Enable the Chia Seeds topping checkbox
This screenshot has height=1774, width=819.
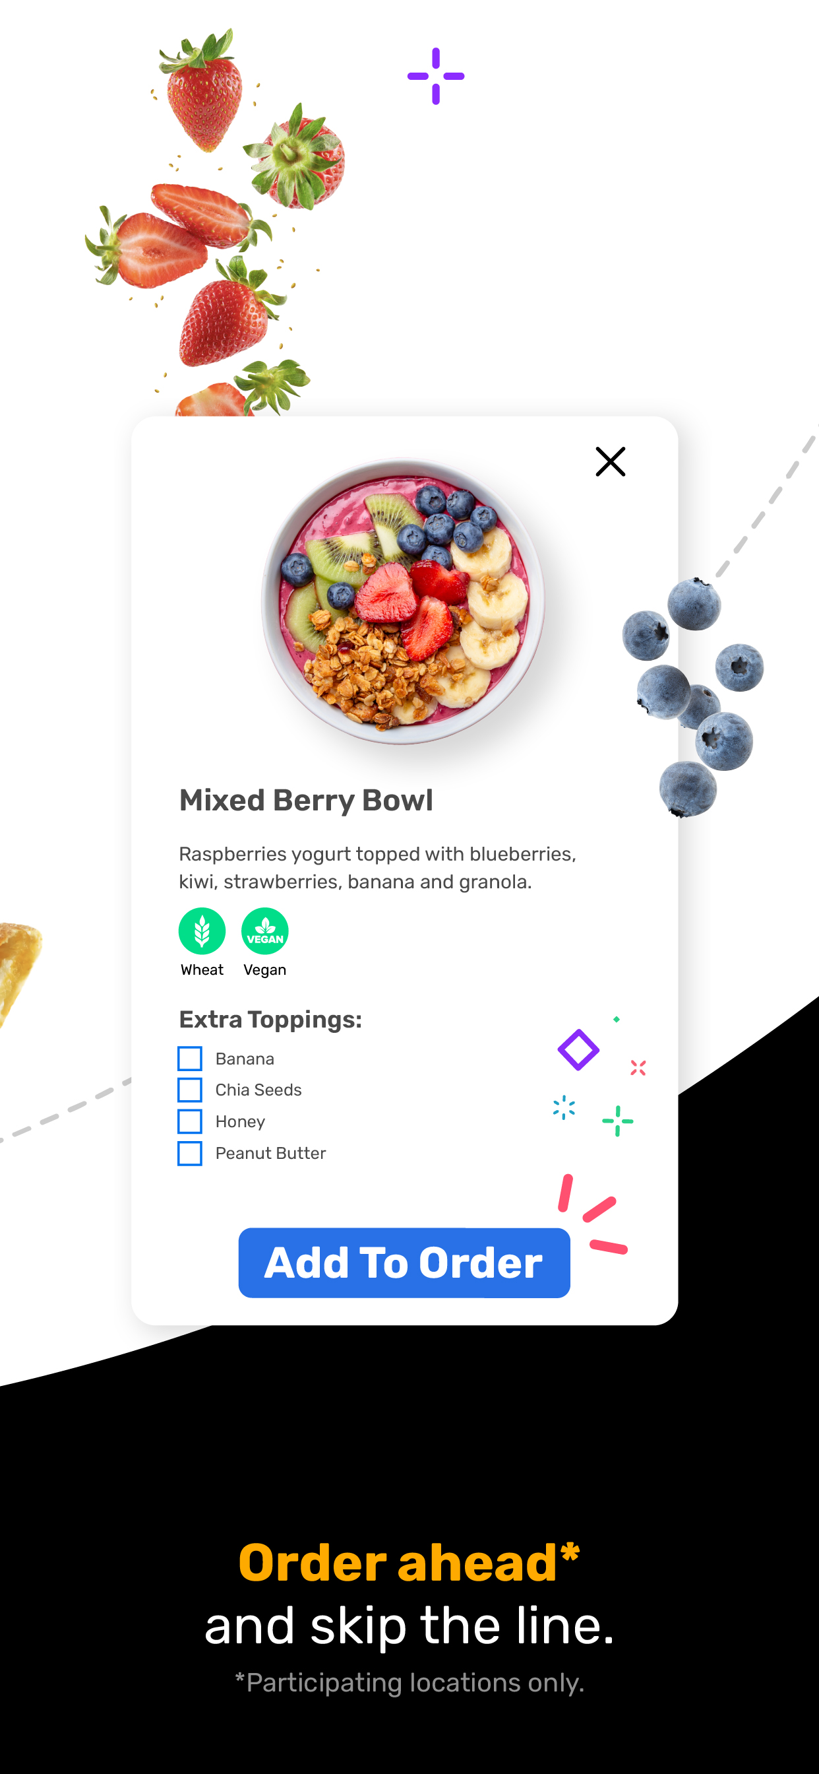pos(190,1090)
